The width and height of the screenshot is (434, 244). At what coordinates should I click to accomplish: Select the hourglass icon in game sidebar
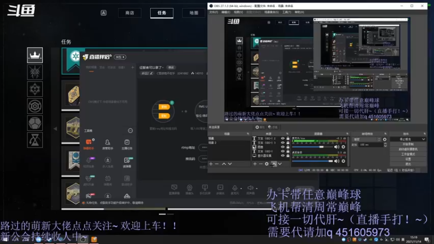[35, 140]
